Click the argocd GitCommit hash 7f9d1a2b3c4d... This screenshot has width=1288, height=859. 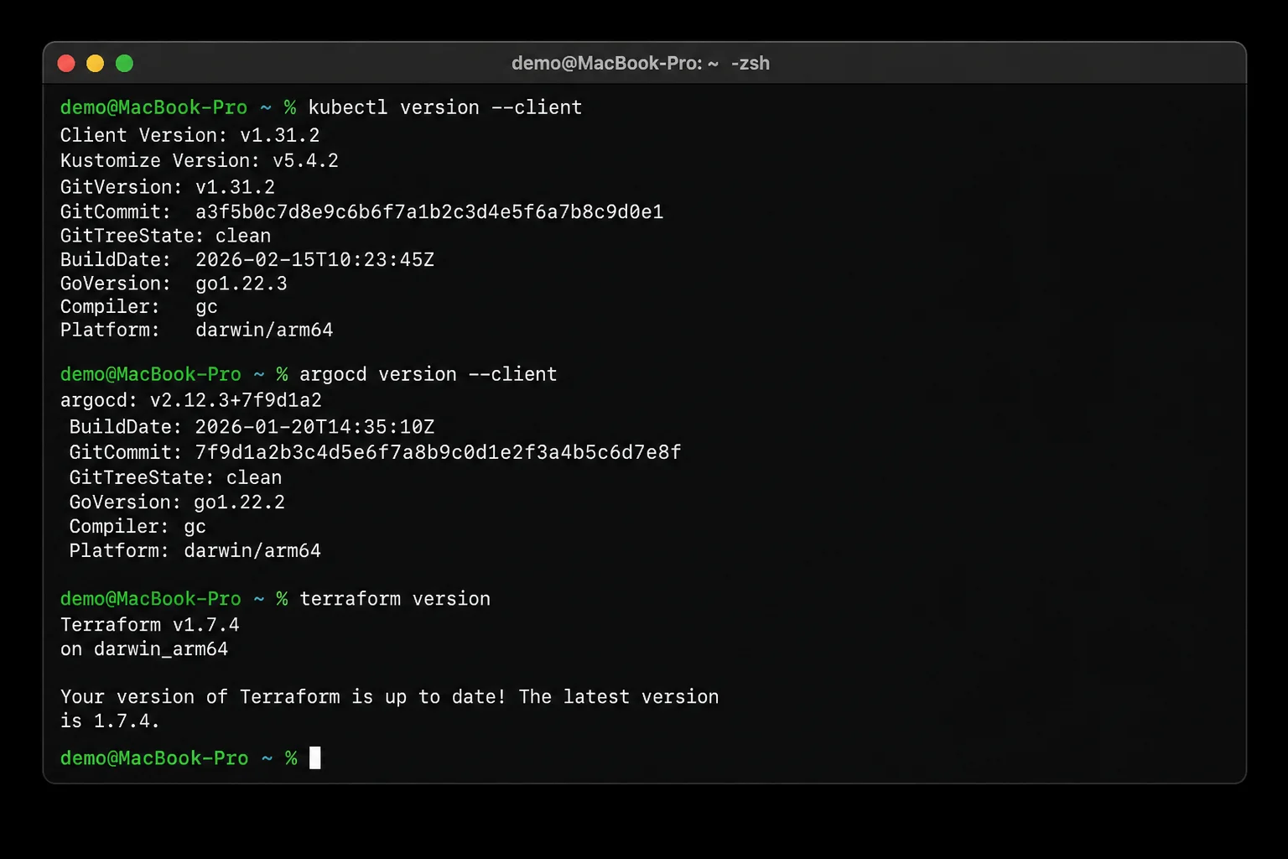(x=438, y=453)
